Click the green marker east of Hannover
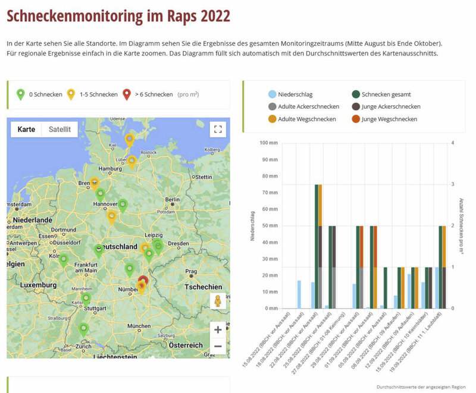Image resolution: width=476 pixels, height=393 pixels. 123,206
